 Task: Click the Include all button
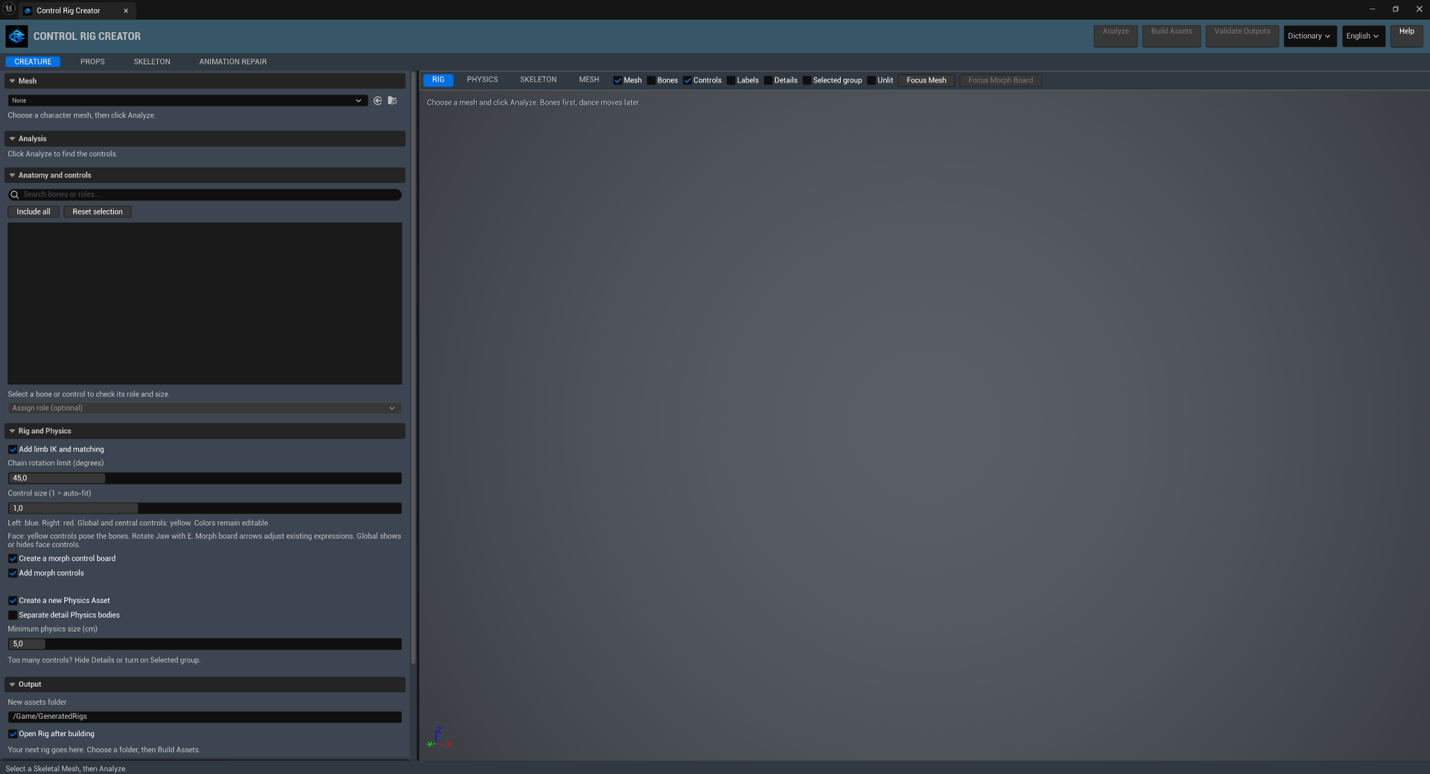point(34,212)
